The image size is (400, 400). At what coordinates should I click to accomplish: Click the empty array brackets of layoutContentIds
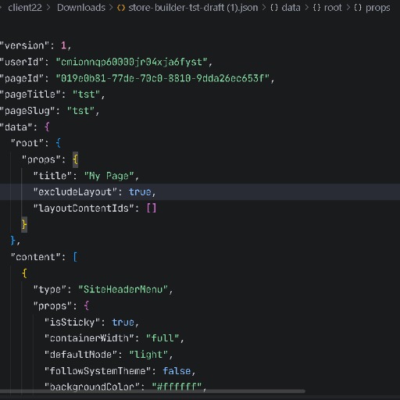pyautogui.click(x=152, y=209)
